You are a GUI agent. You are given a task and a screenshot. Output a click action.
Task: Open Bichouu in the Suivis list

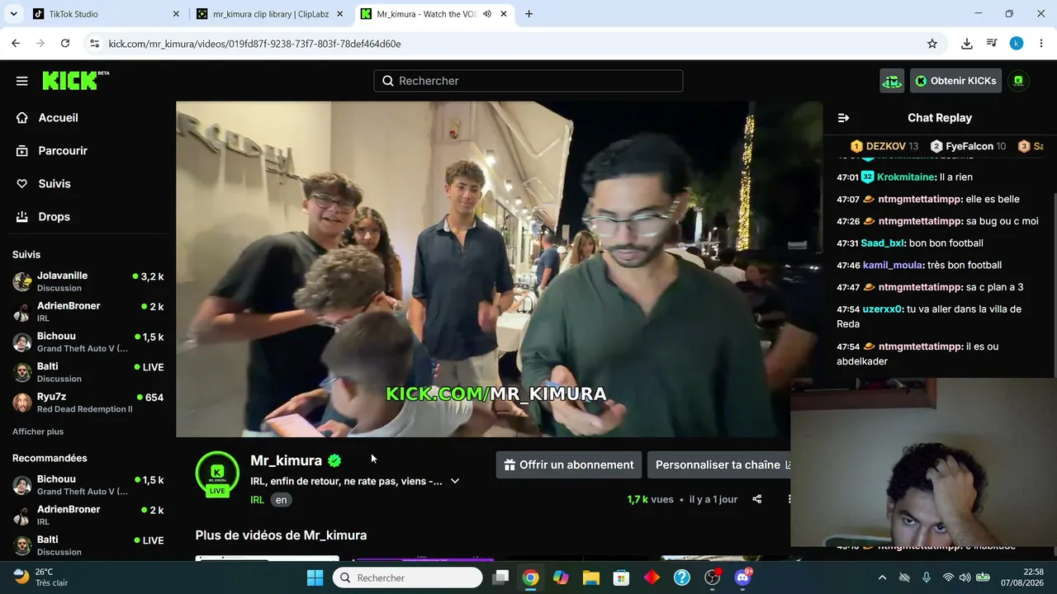pyautogui.click(x=88, y=342)
